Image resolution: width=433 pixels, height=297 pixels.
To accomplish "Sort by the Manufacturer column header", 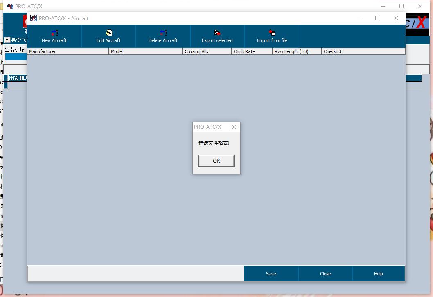I will tap(68, 51).
